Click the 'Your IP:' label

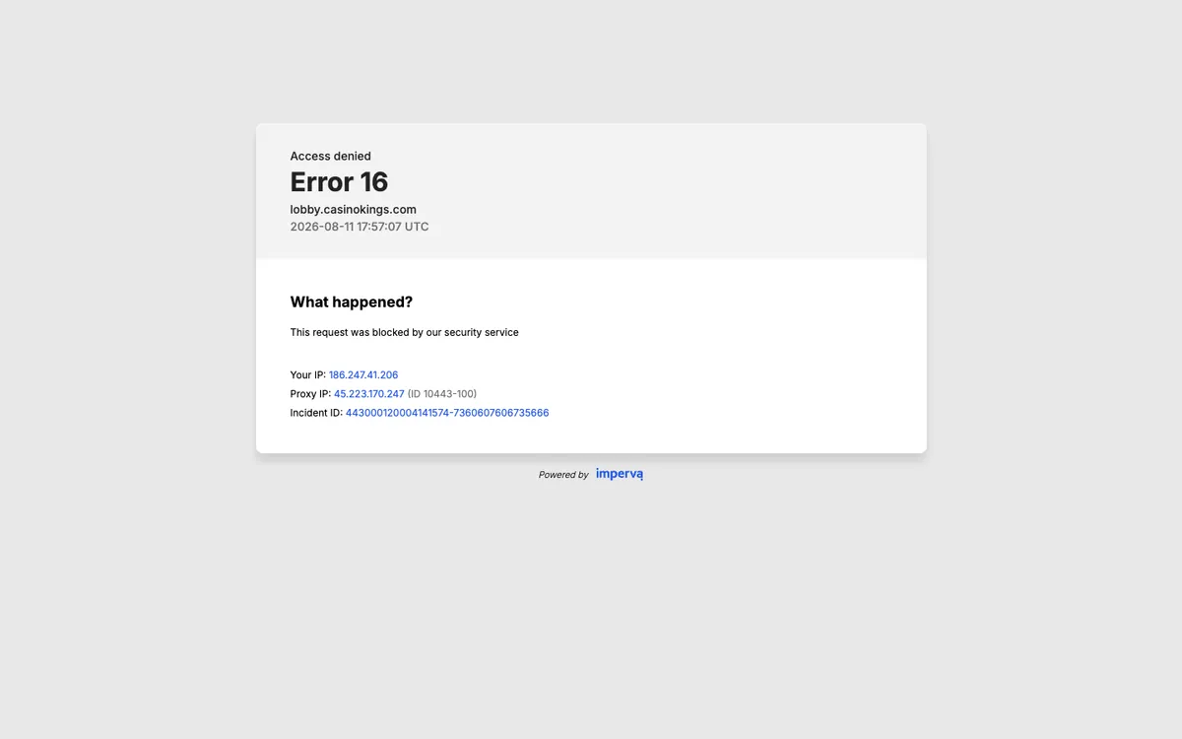pyautogui.click(x=308, y=375)
